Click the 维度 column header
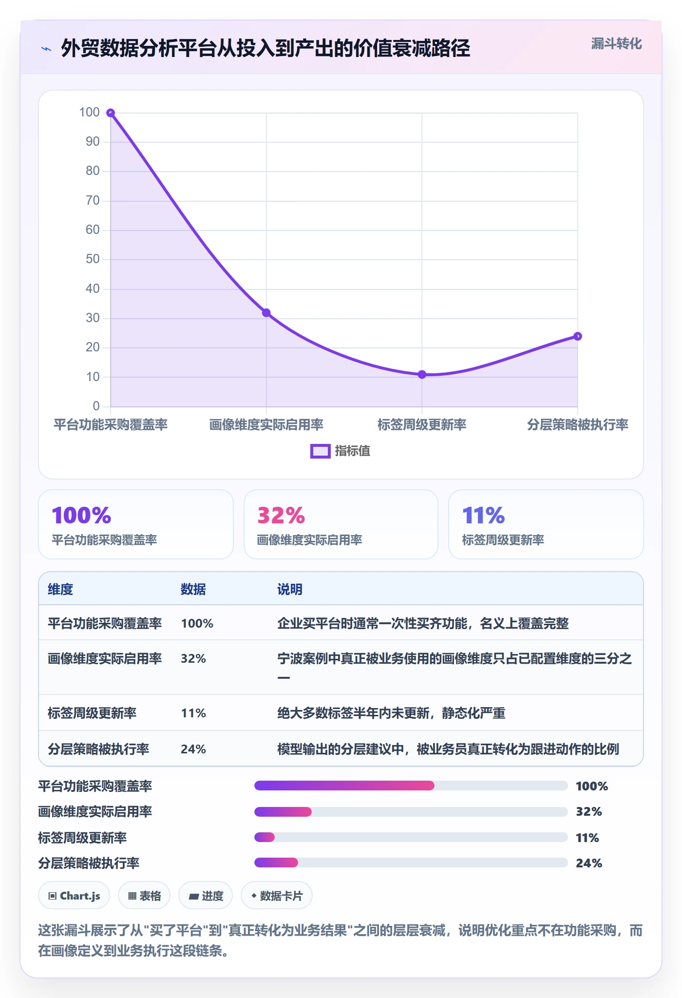The width and height of the screenshot is (682, 998). click(x=60, y=589)
